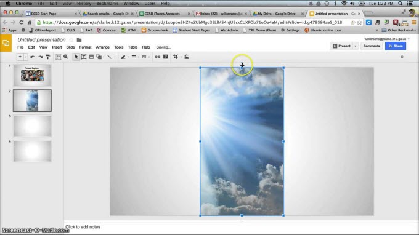
Task: Select the Zoom magnifier tool
Action: click(66, 57)
